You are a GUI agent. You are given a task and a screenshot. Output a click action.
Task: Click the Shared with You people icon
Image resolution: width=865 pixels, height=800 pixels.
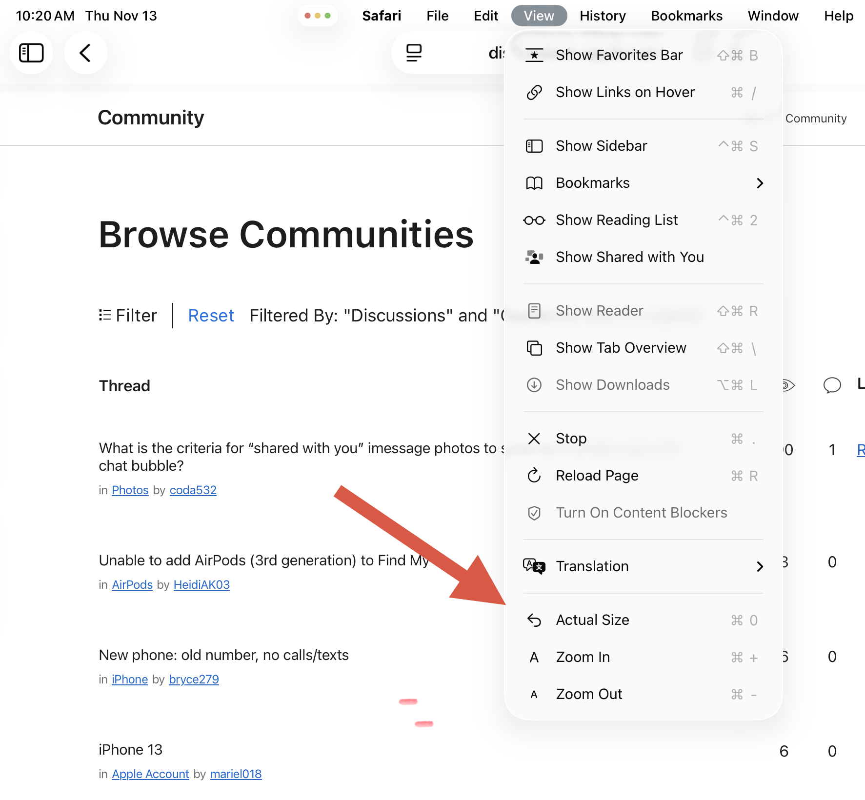(534, 257)
